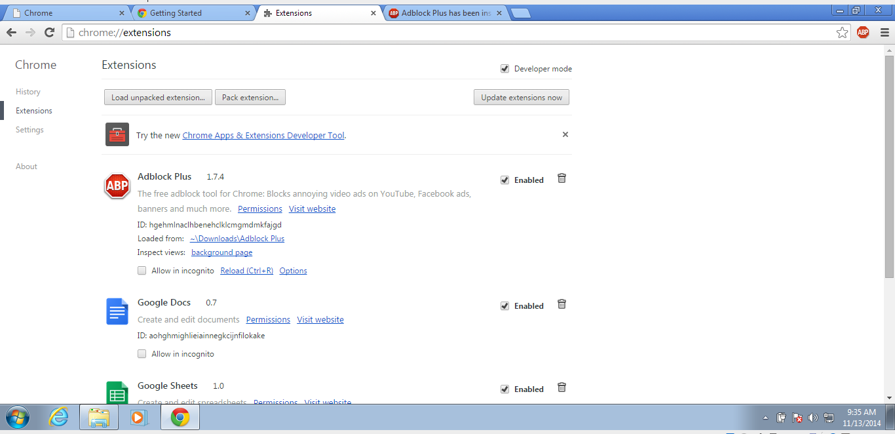Click the Adblock Plus ID text

coord(210,225)
